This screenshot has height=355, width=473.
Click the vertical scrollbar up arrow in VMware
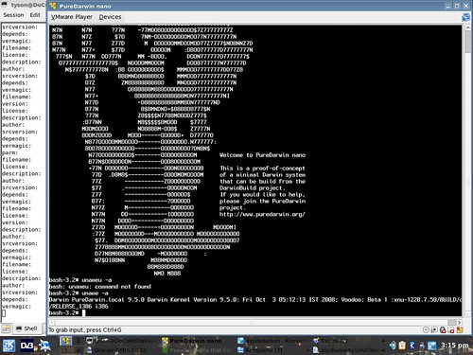467,27
